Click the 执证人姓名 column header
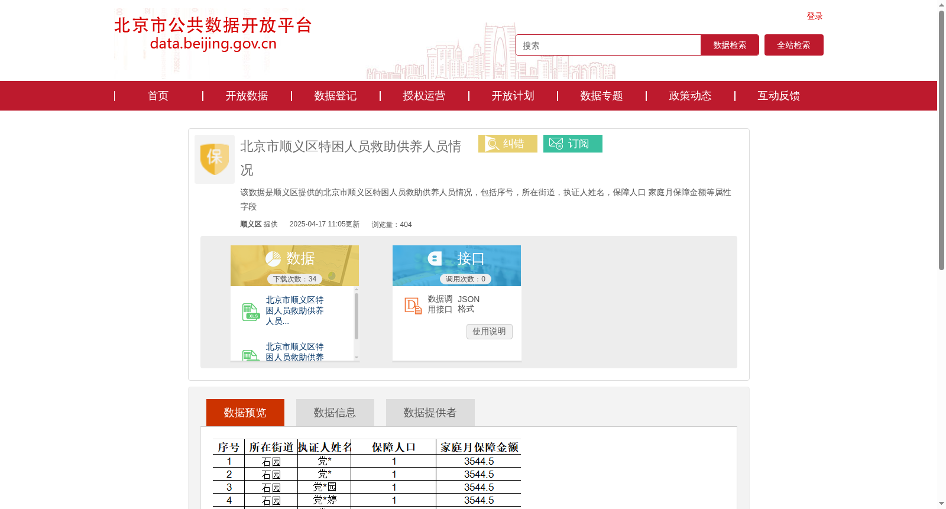 click(325, 448)
